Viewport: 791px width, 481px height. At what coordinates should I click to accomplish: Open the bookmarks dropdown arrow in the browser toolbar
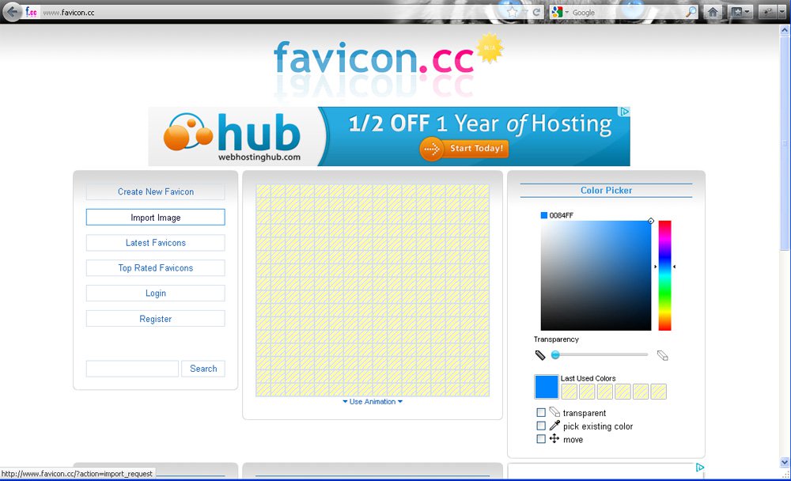click(747, 11)
